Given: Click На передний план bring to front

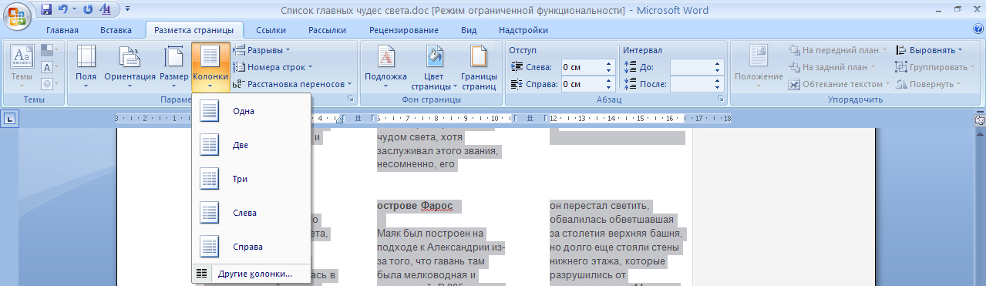Looking at the screenshot, I should pos(838,50).
